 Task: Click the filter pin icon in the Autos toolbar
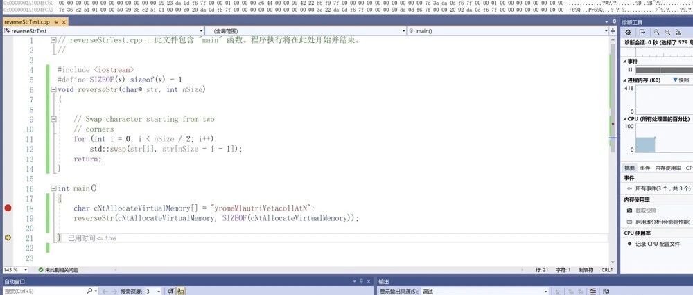tap(170, 292)
